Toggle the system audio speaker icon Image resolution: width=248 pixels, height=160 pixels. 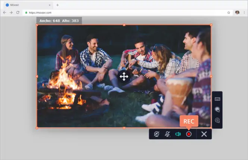pyautogui.click(x=178, y=134)
